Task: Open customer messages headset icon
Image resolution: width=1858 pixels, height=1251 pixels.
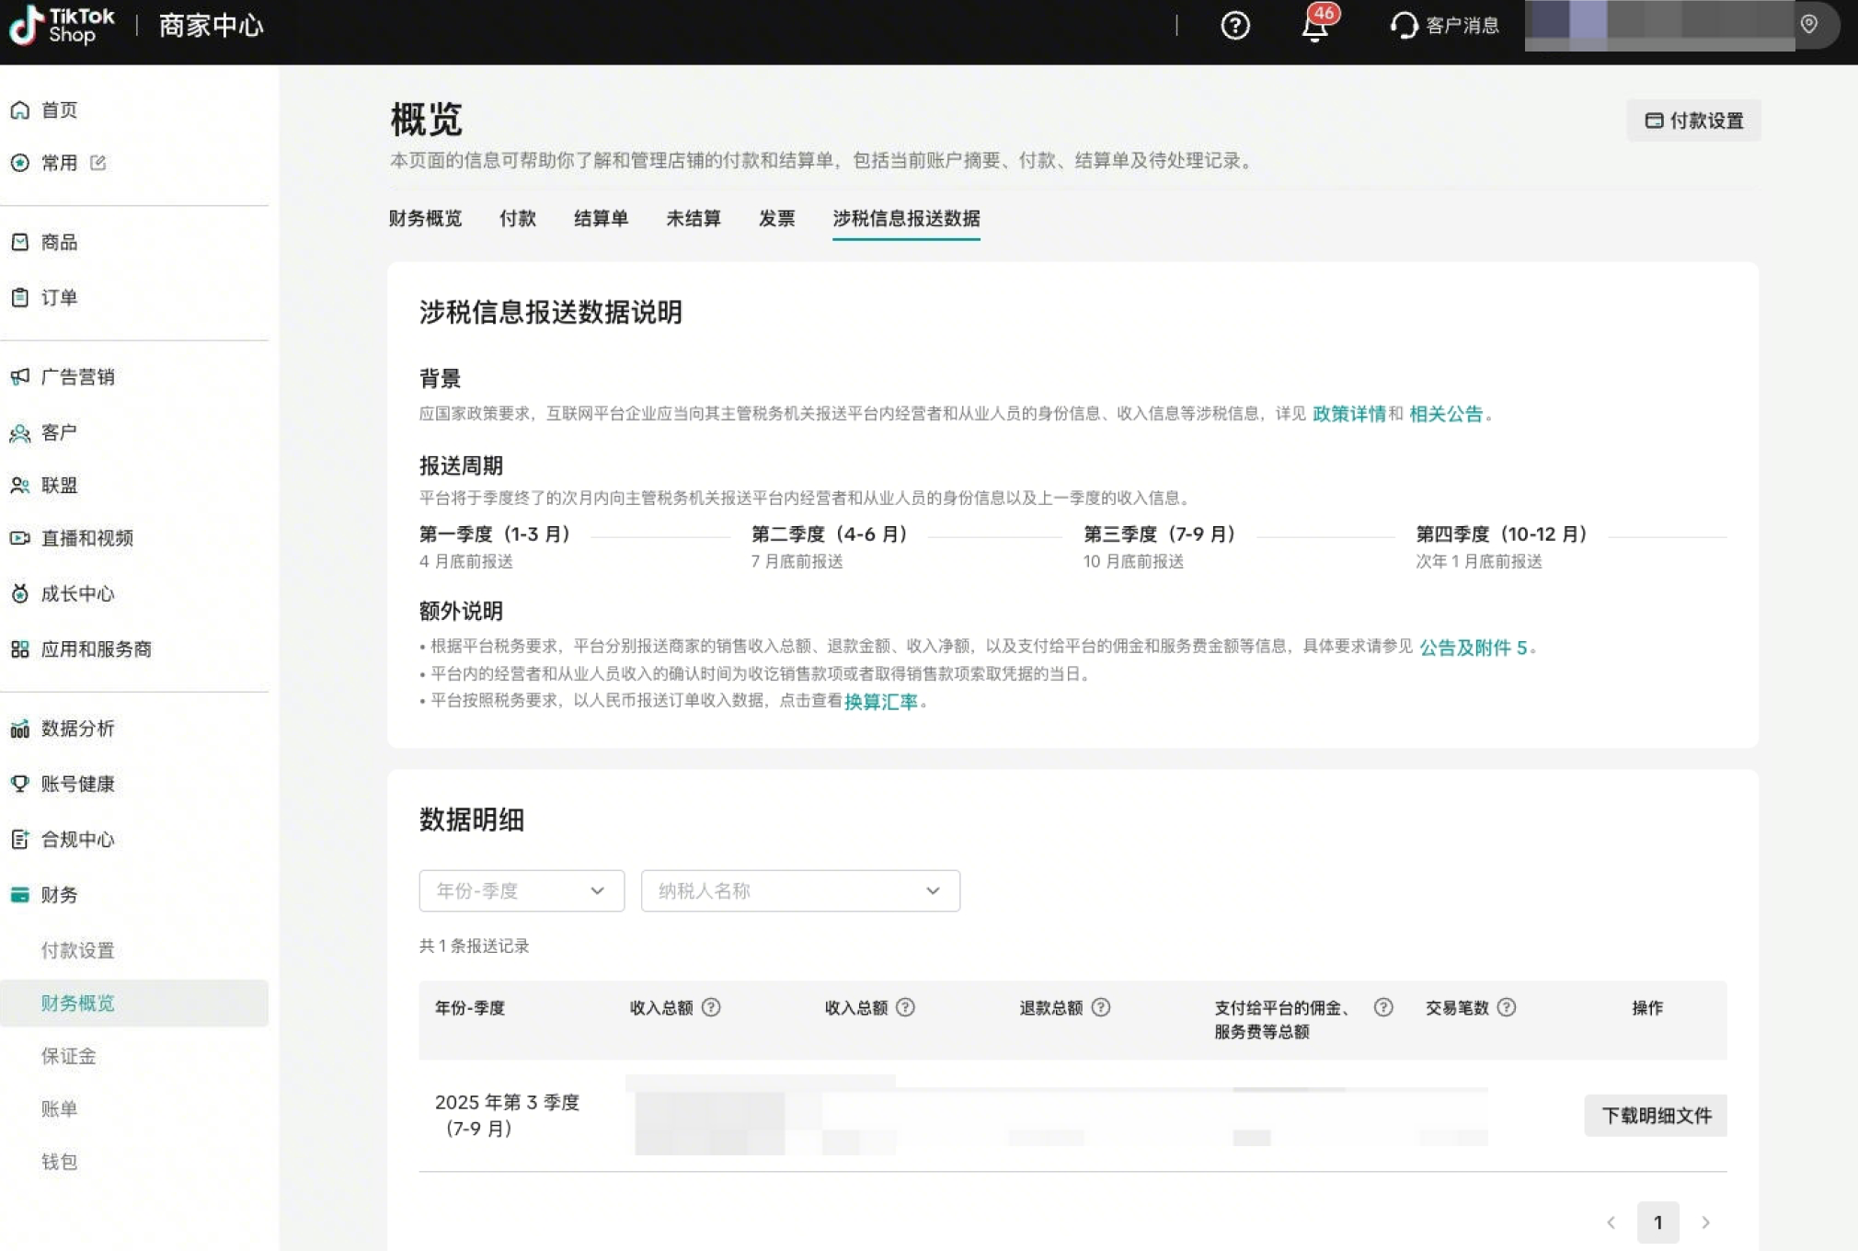Action: point(1404,26)
